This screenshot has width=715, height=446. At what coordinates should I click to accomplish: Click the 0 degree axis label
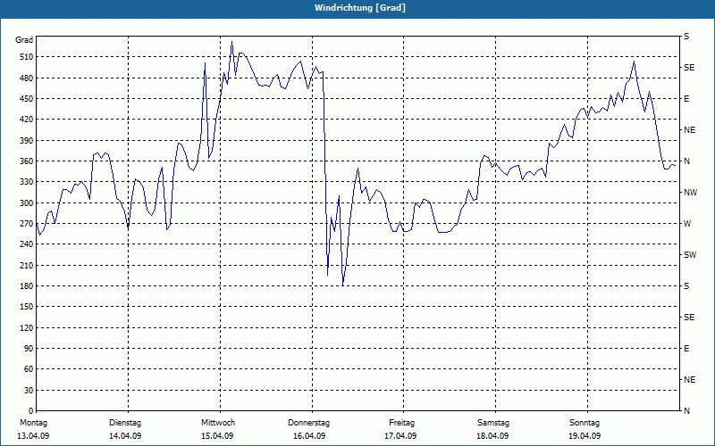pyautogui.click(x=31, y=411)
